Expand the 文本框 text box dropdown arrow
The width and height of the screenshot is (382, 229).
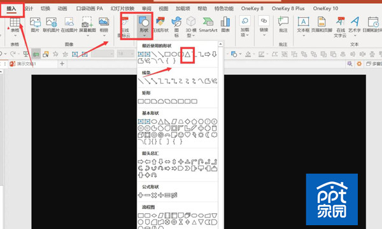coord(304,36)
